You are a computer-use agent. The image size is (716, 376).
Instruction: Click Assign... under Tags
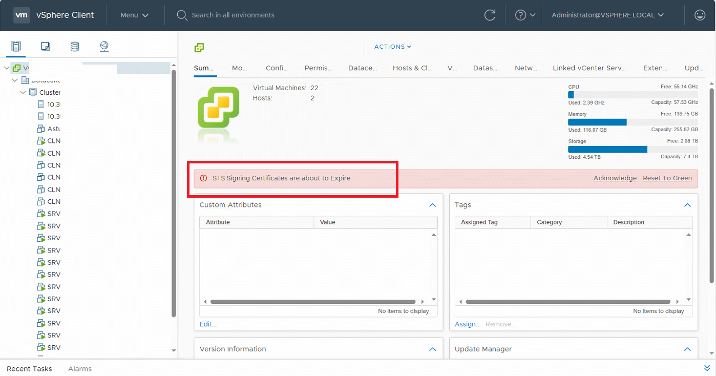[x=468, y=324]
